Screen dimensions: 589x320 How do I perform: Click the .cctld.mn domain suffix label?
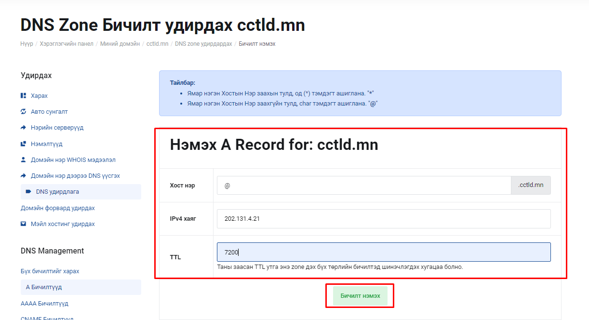531,185
